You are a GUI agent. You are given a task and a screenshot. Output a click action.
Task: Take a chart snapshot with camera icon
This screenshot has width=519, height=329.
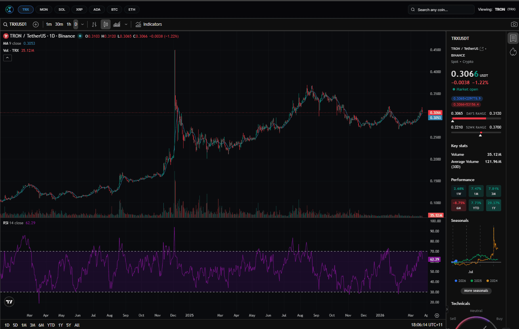(x=514, y=25)
